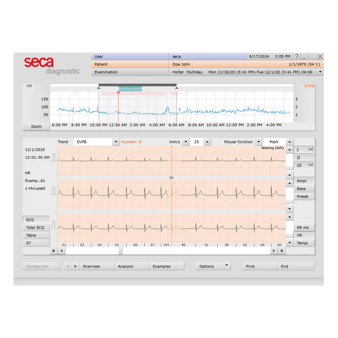The width and height of the screenshot is (338, 338).
Task: Click the Resting (left) label
Action: [273, 148]
